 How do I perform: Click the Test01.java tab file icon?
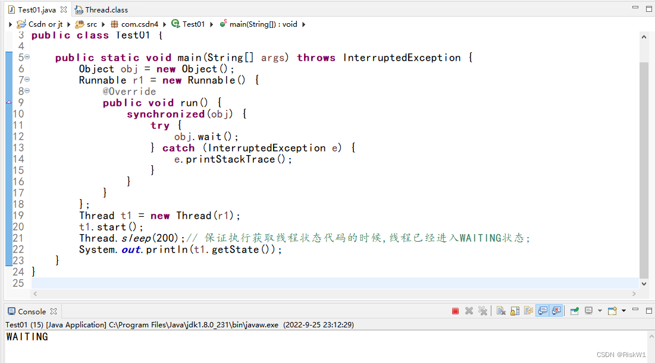12,10
